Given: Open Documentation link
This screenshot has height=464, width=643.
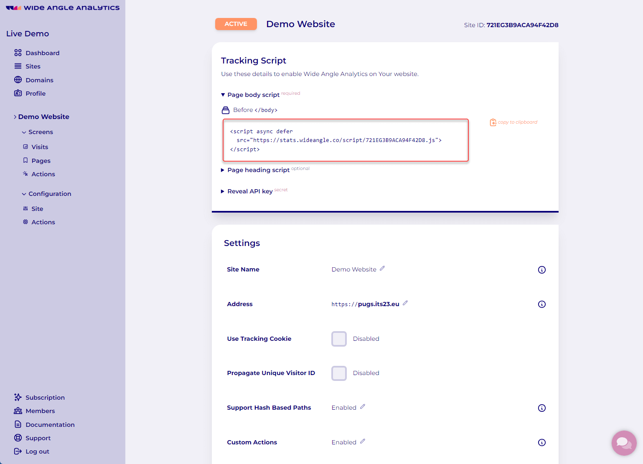Looking at the screenshot, I should tap(50, 425).
